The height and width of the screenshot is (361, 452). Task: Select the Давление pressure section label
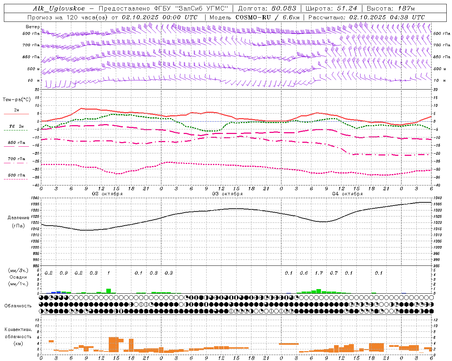[18, 218]
